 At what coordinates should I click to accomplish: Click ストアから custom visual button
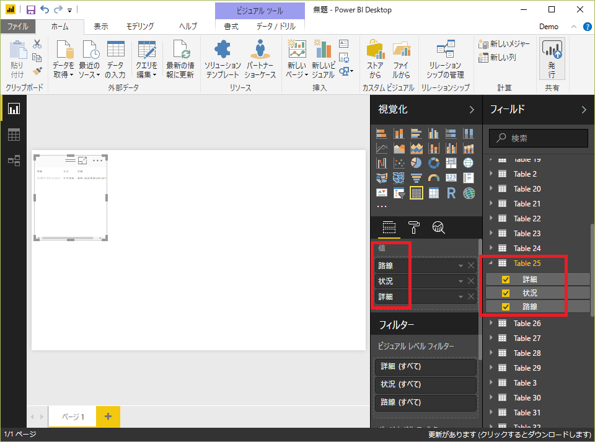tap(375, 59)
